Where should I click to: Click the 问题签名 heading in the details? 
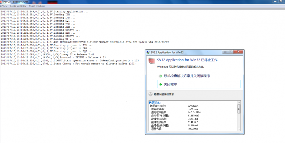pos(155,103)
